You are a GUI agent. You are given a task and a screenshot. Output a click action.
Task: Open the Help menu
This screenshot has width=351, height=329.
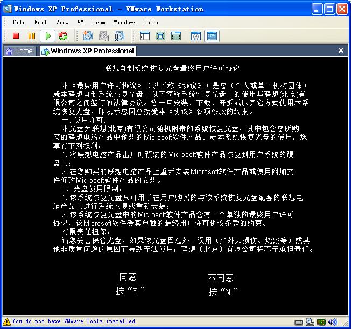(x=152, y=23)
